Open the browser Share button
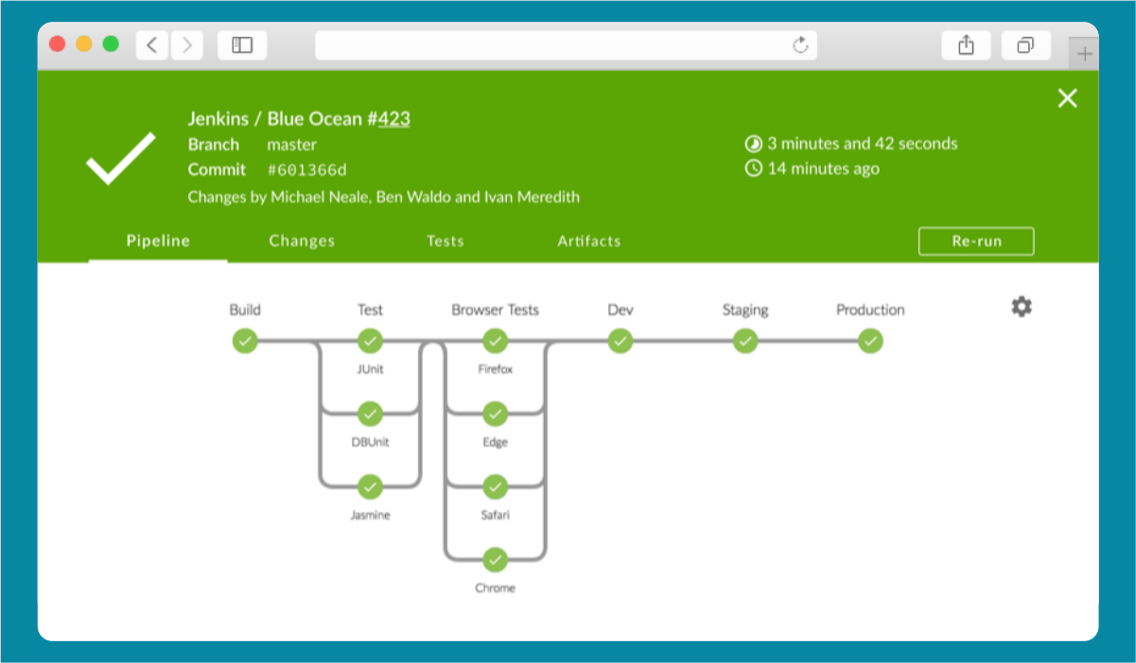This screenshot has height=663, width=1136. 966,44
